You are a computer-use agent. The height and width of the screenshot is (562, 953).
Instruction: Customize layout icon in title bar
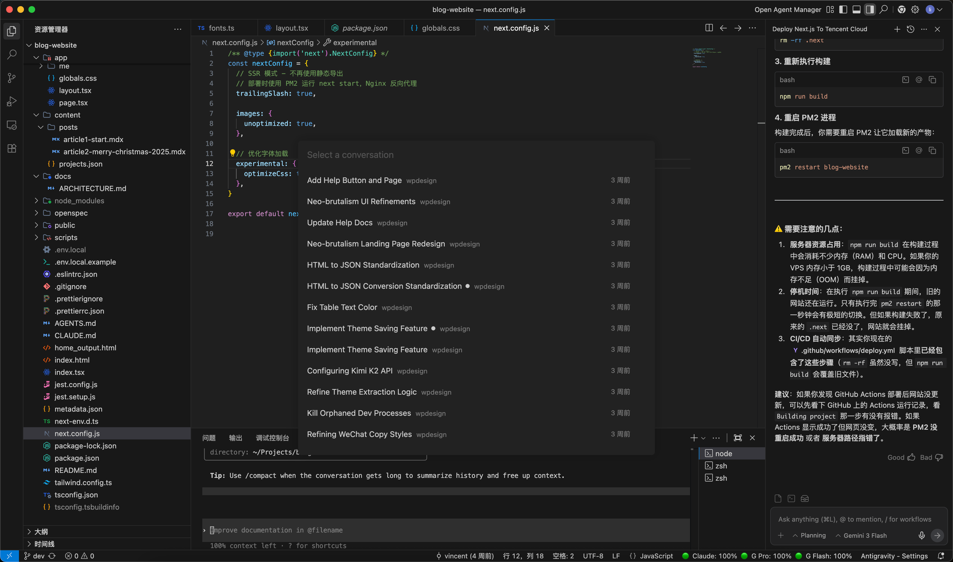pos(830,9)
